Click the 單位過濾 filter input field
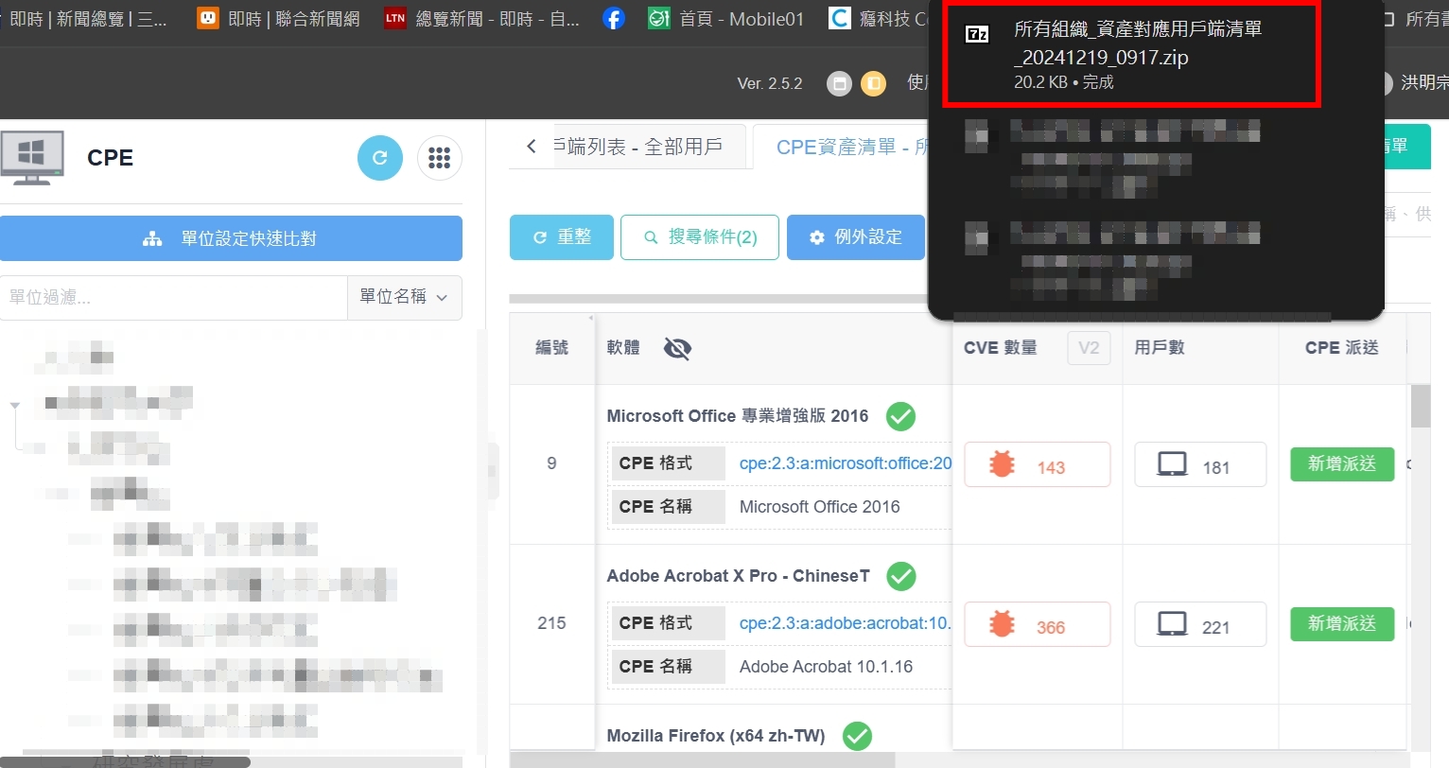 pos(174,297)
